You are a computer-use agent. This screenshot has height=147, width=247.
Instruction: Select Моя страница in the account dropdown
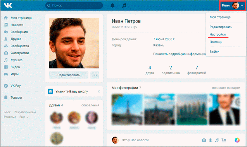(220, 17)
